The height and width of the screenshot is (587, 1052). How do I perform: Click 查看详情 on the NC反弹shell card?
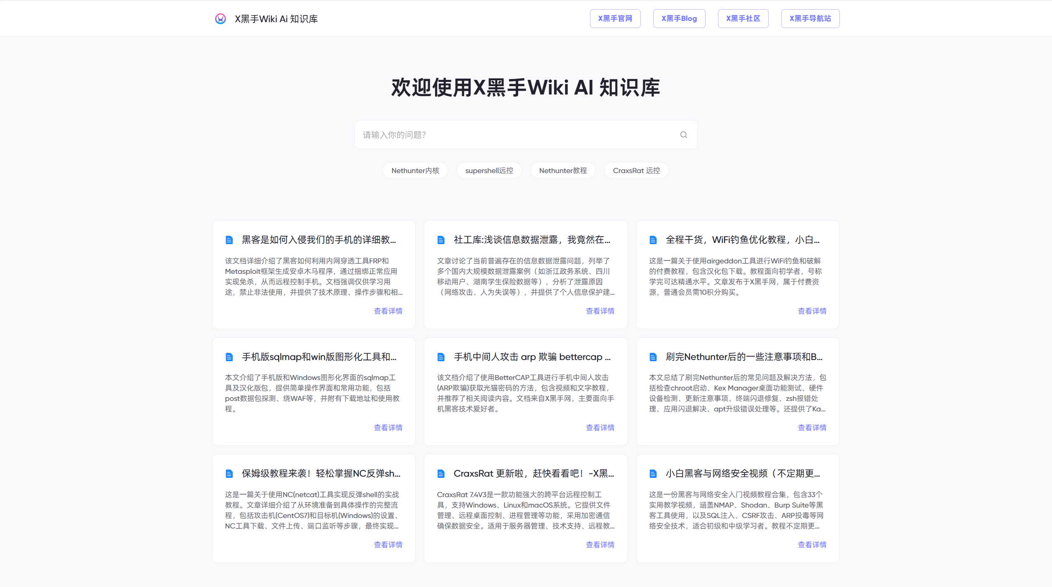[x=388, y=545]
